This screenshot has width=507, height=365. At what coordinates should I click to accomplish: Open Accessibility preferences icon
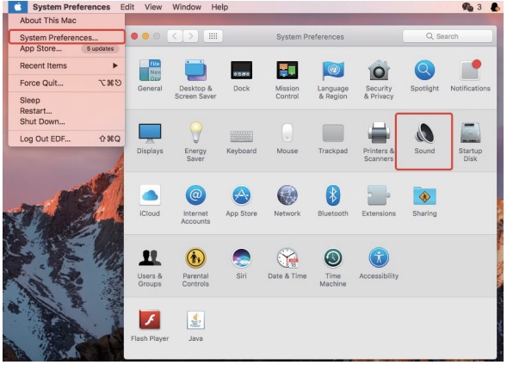(x=379, y=263)
